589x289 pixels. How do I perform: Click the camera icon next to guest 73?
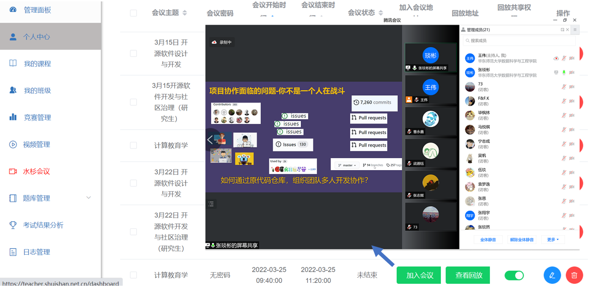click(x=572, y=87)
